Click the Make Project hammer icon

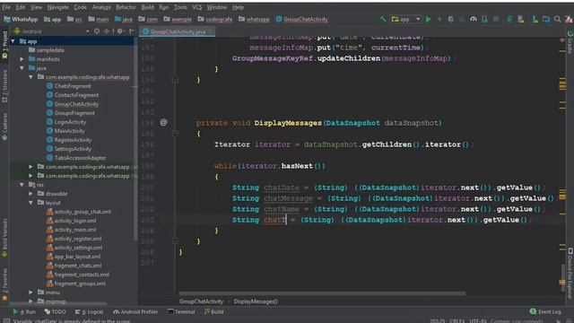[383, 19]
